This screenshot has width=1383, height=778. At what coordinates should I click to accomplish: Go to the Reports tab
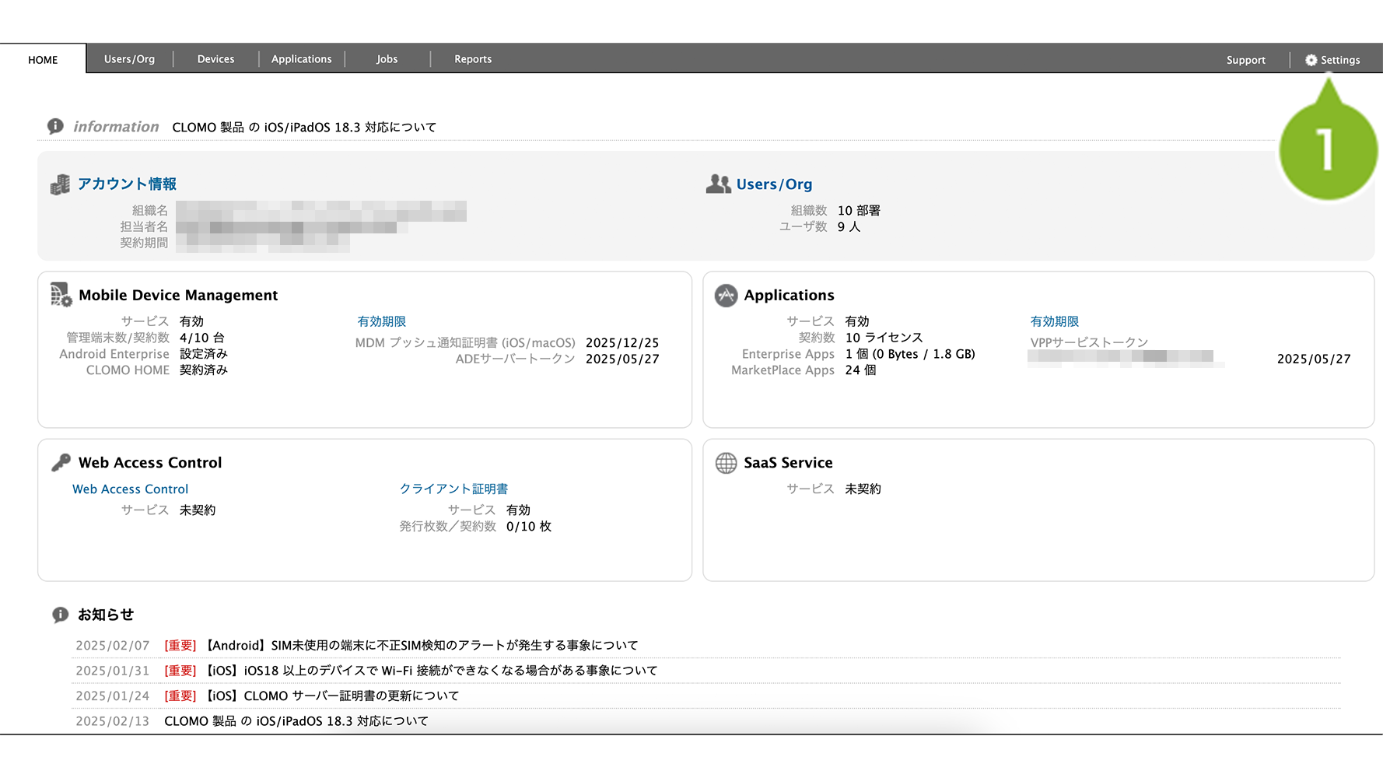click(473, 59)
